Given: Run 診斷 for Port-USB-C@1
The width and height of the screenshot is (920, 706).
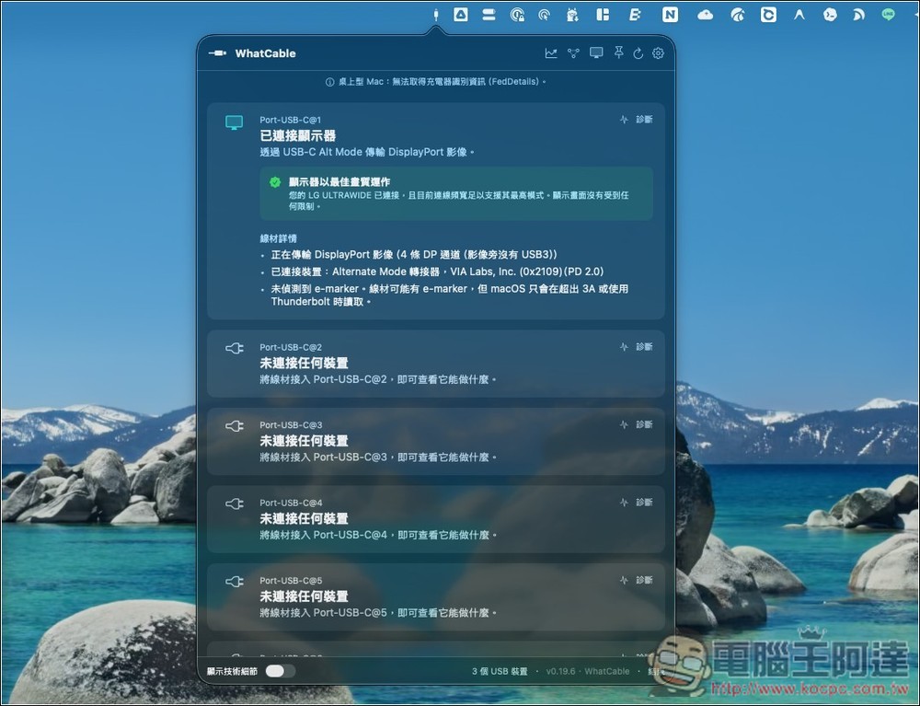Looking at the screenshot, I should tap(637, 120).
